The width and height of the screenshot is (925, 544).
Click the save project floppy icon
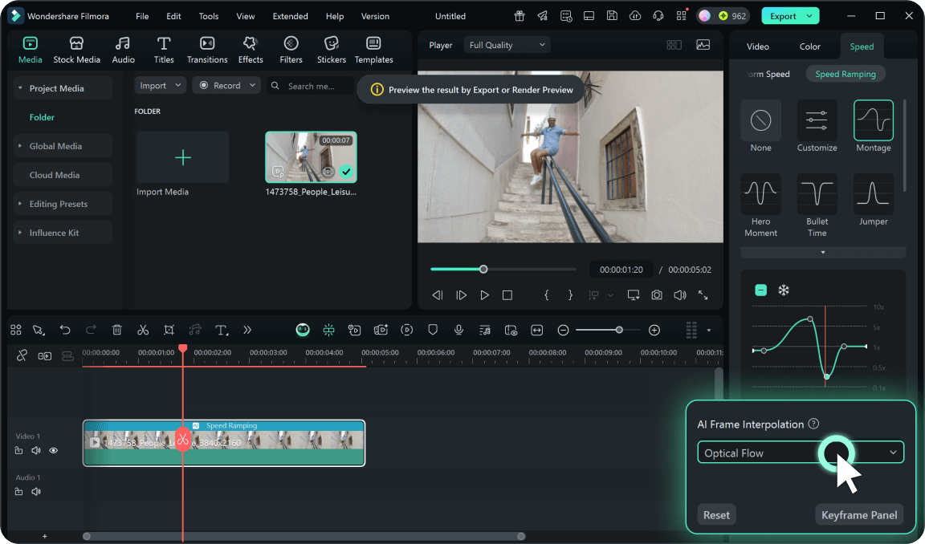pos(612,16)
